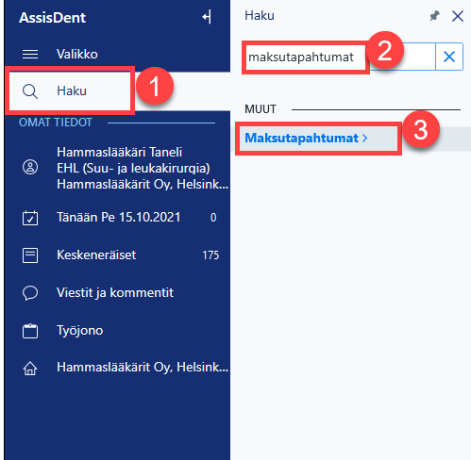Click the home icon for Hammaslääkärit Oy
Screen dimensions: 471x460
click(30, 368)
